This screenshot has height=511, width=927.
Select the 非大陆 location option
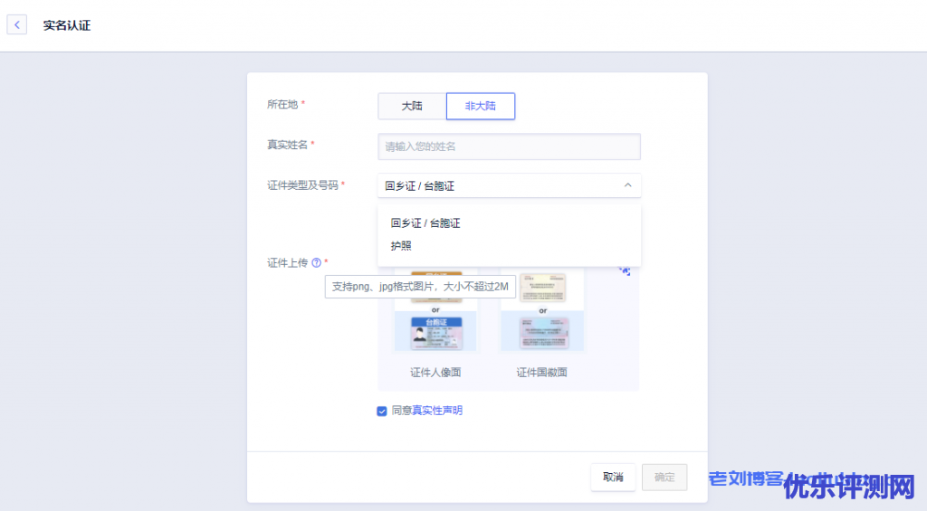click(481, 106)
